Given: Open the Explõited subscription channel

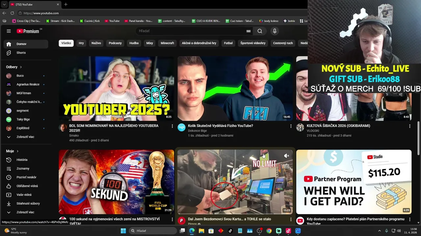Looking at the screenshot, I should (x=26, y=128).
